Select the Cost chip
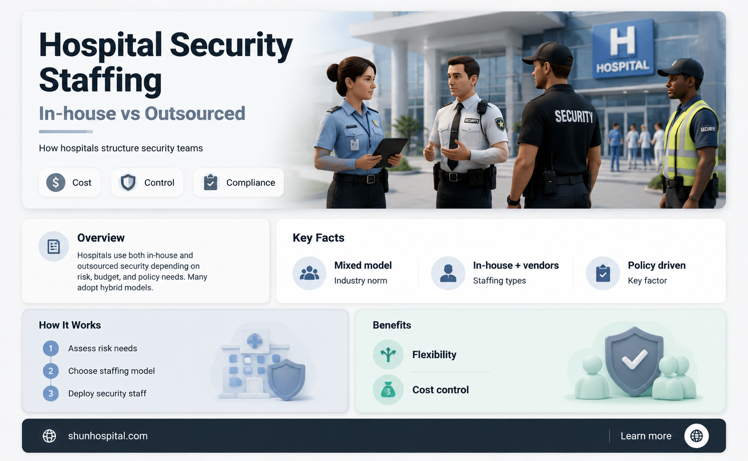The image size is (748, 461). [x=70, y=182]
